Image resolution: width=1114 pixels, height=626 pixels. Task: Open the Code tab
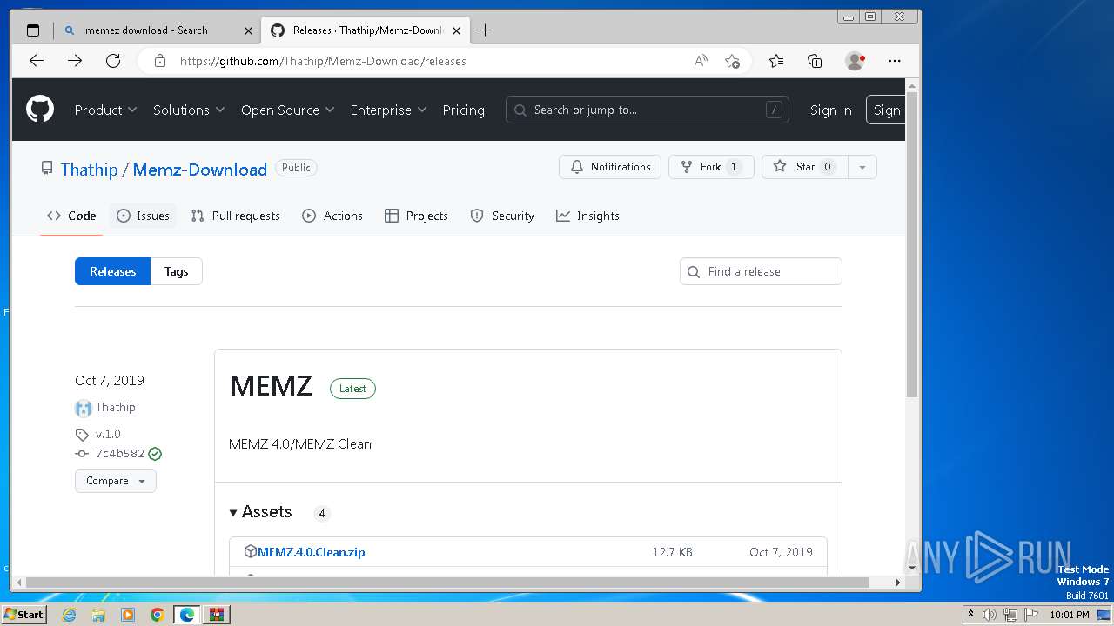pos(71,216)
